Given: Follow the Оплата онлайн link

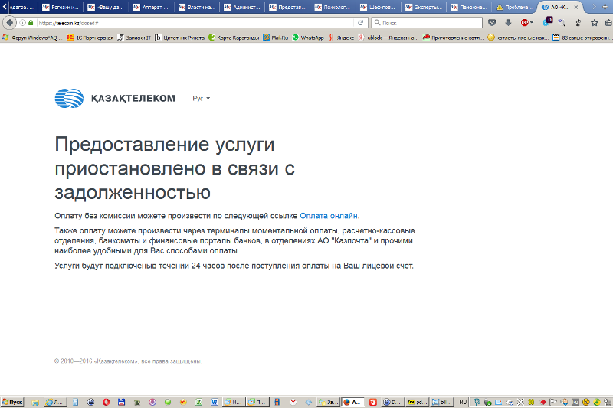Looking at the screenshot, I should pos(329,216).
